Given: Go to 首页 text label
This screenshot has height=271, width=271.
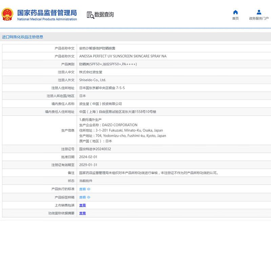Looking at the screenshot, I should click(x=235, y=19).
